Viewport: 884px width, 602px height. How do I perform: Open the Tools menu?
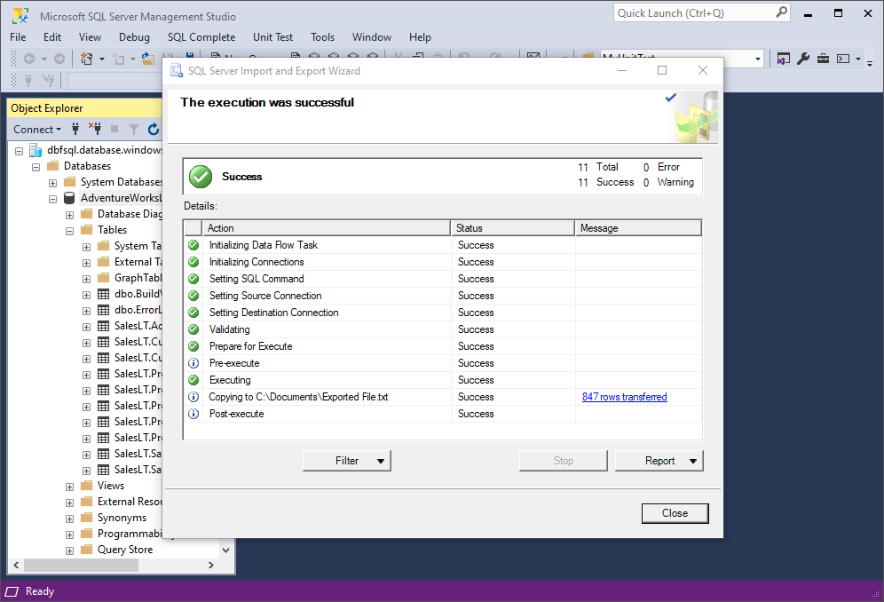322,37
